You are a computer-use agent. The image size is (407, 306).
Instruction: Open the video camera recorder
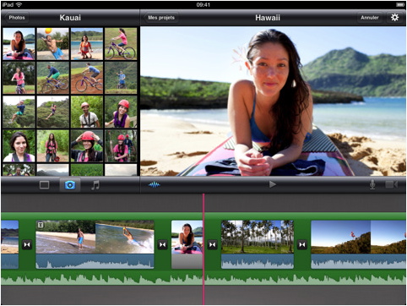391,185
